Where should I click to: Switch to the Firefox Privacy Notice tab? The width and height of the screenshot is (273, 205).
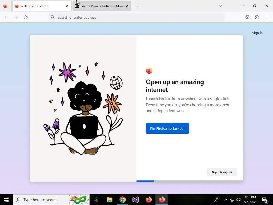tap(102, 6)
